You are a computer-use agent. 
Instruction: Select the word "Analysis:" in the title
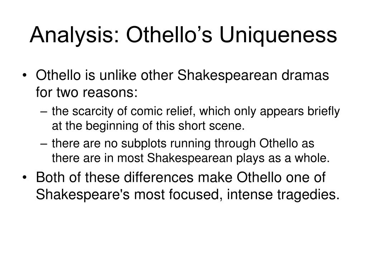75,35
